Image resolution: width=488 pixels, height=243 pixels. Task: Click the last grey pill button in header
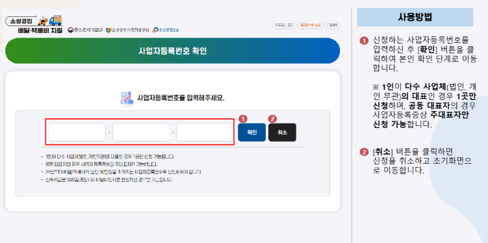[332, 25]
